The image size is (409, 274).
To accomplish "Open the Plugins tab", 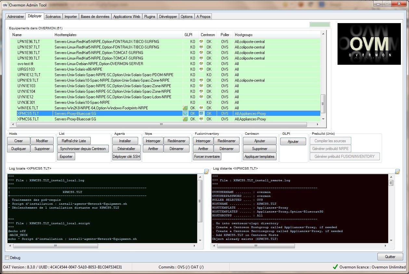I will [149, 17].
